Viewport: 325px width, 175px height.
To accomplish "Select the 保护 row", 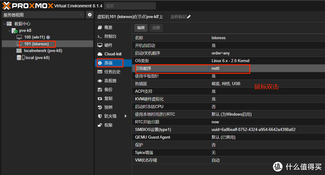I will point(229,145).
